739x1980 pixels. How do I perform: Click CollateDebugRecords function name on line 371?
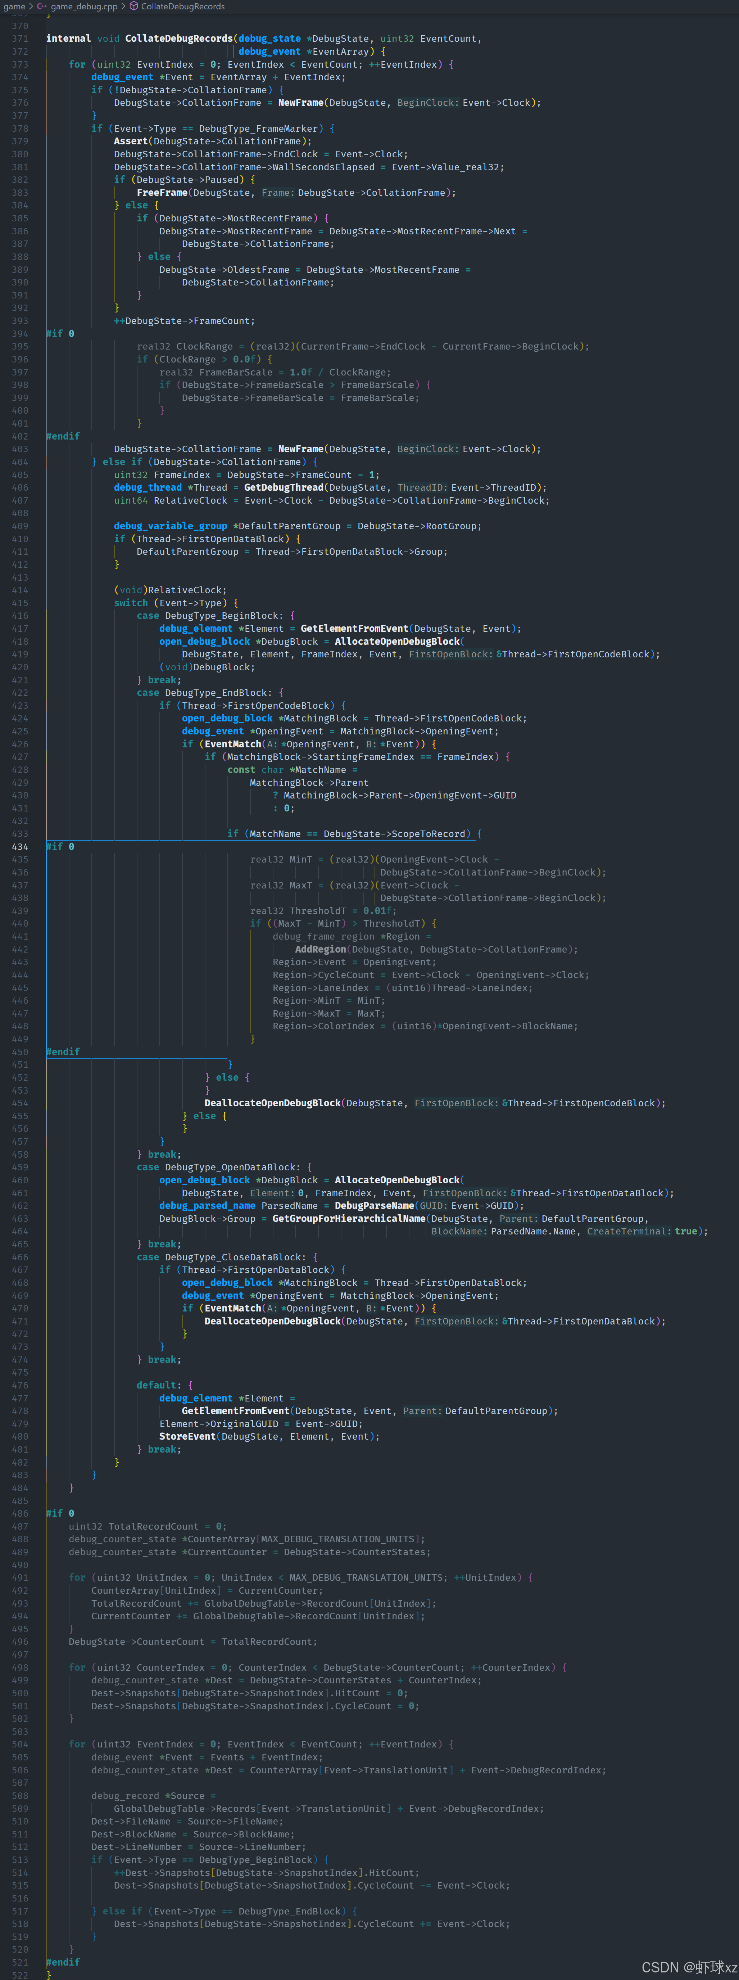pyautogui.click(x=178, y=39)
